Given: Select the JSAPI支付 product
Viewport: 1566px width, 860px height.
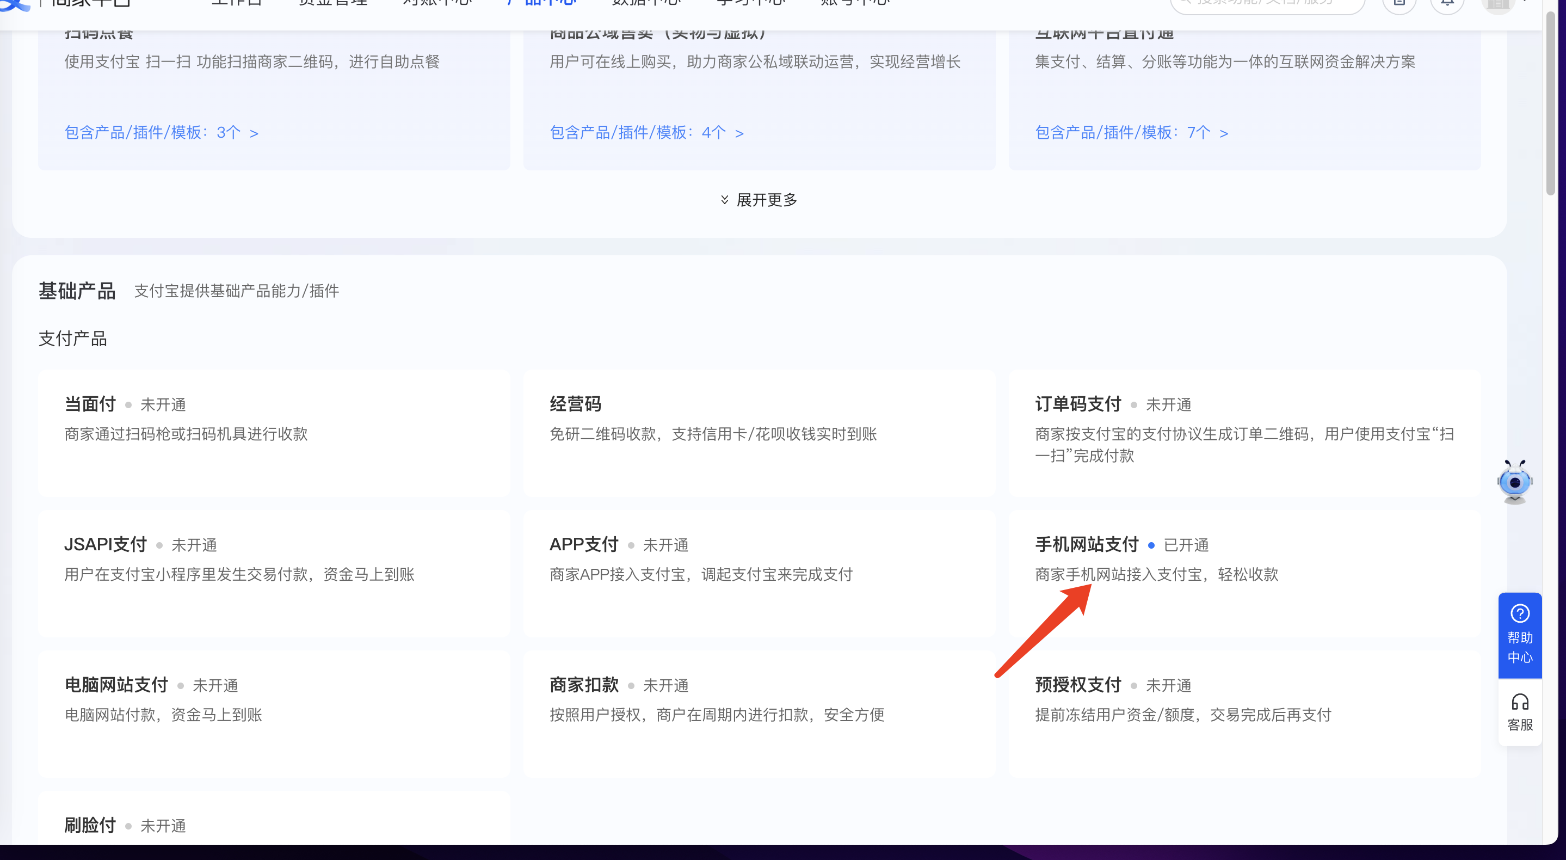Looking at the screenshot, I should [x=274, y=574].
